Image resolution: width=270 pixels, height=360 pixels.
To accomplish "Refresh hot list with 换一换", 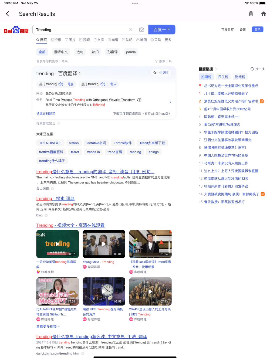I will [x=258, y=69].
